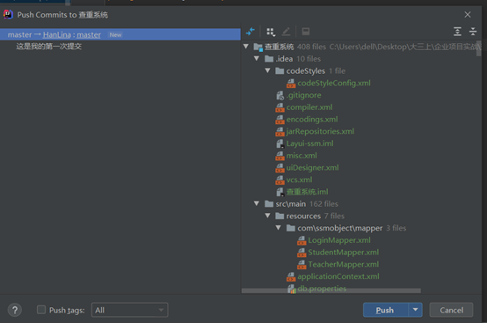Click the Edit Source pencil icon

(x=286, y=32)
